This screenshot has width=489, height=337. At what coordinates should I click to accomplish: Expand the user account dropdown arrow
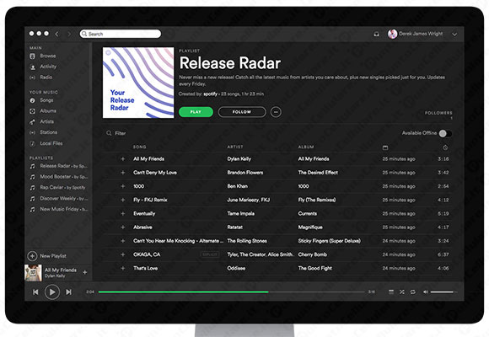tap(454, 35)
